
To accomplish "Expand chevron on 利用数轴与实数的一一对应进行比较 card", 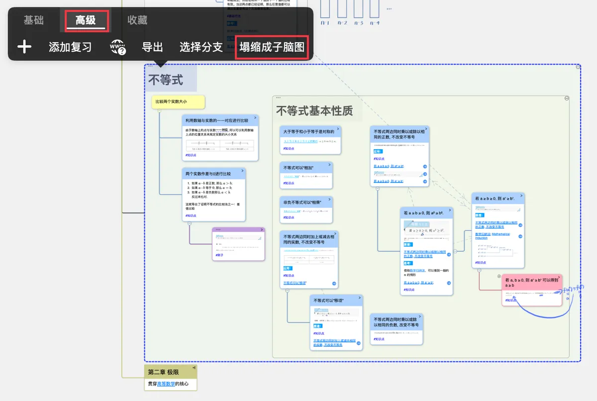I will tap(255, 117).
